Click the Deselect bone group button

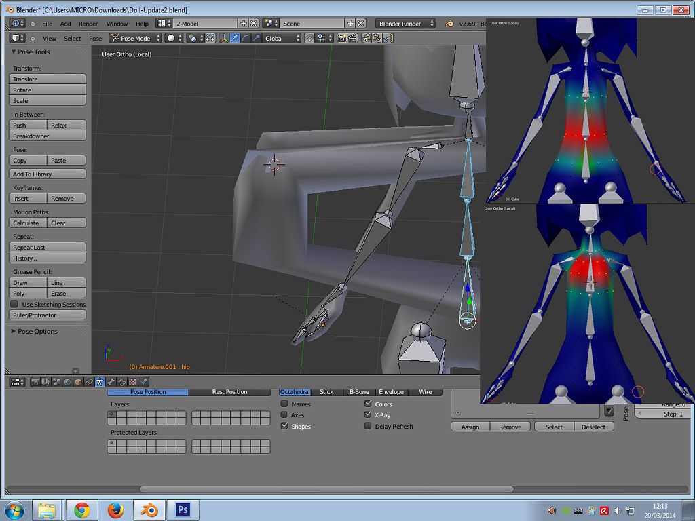click(593, 427)
